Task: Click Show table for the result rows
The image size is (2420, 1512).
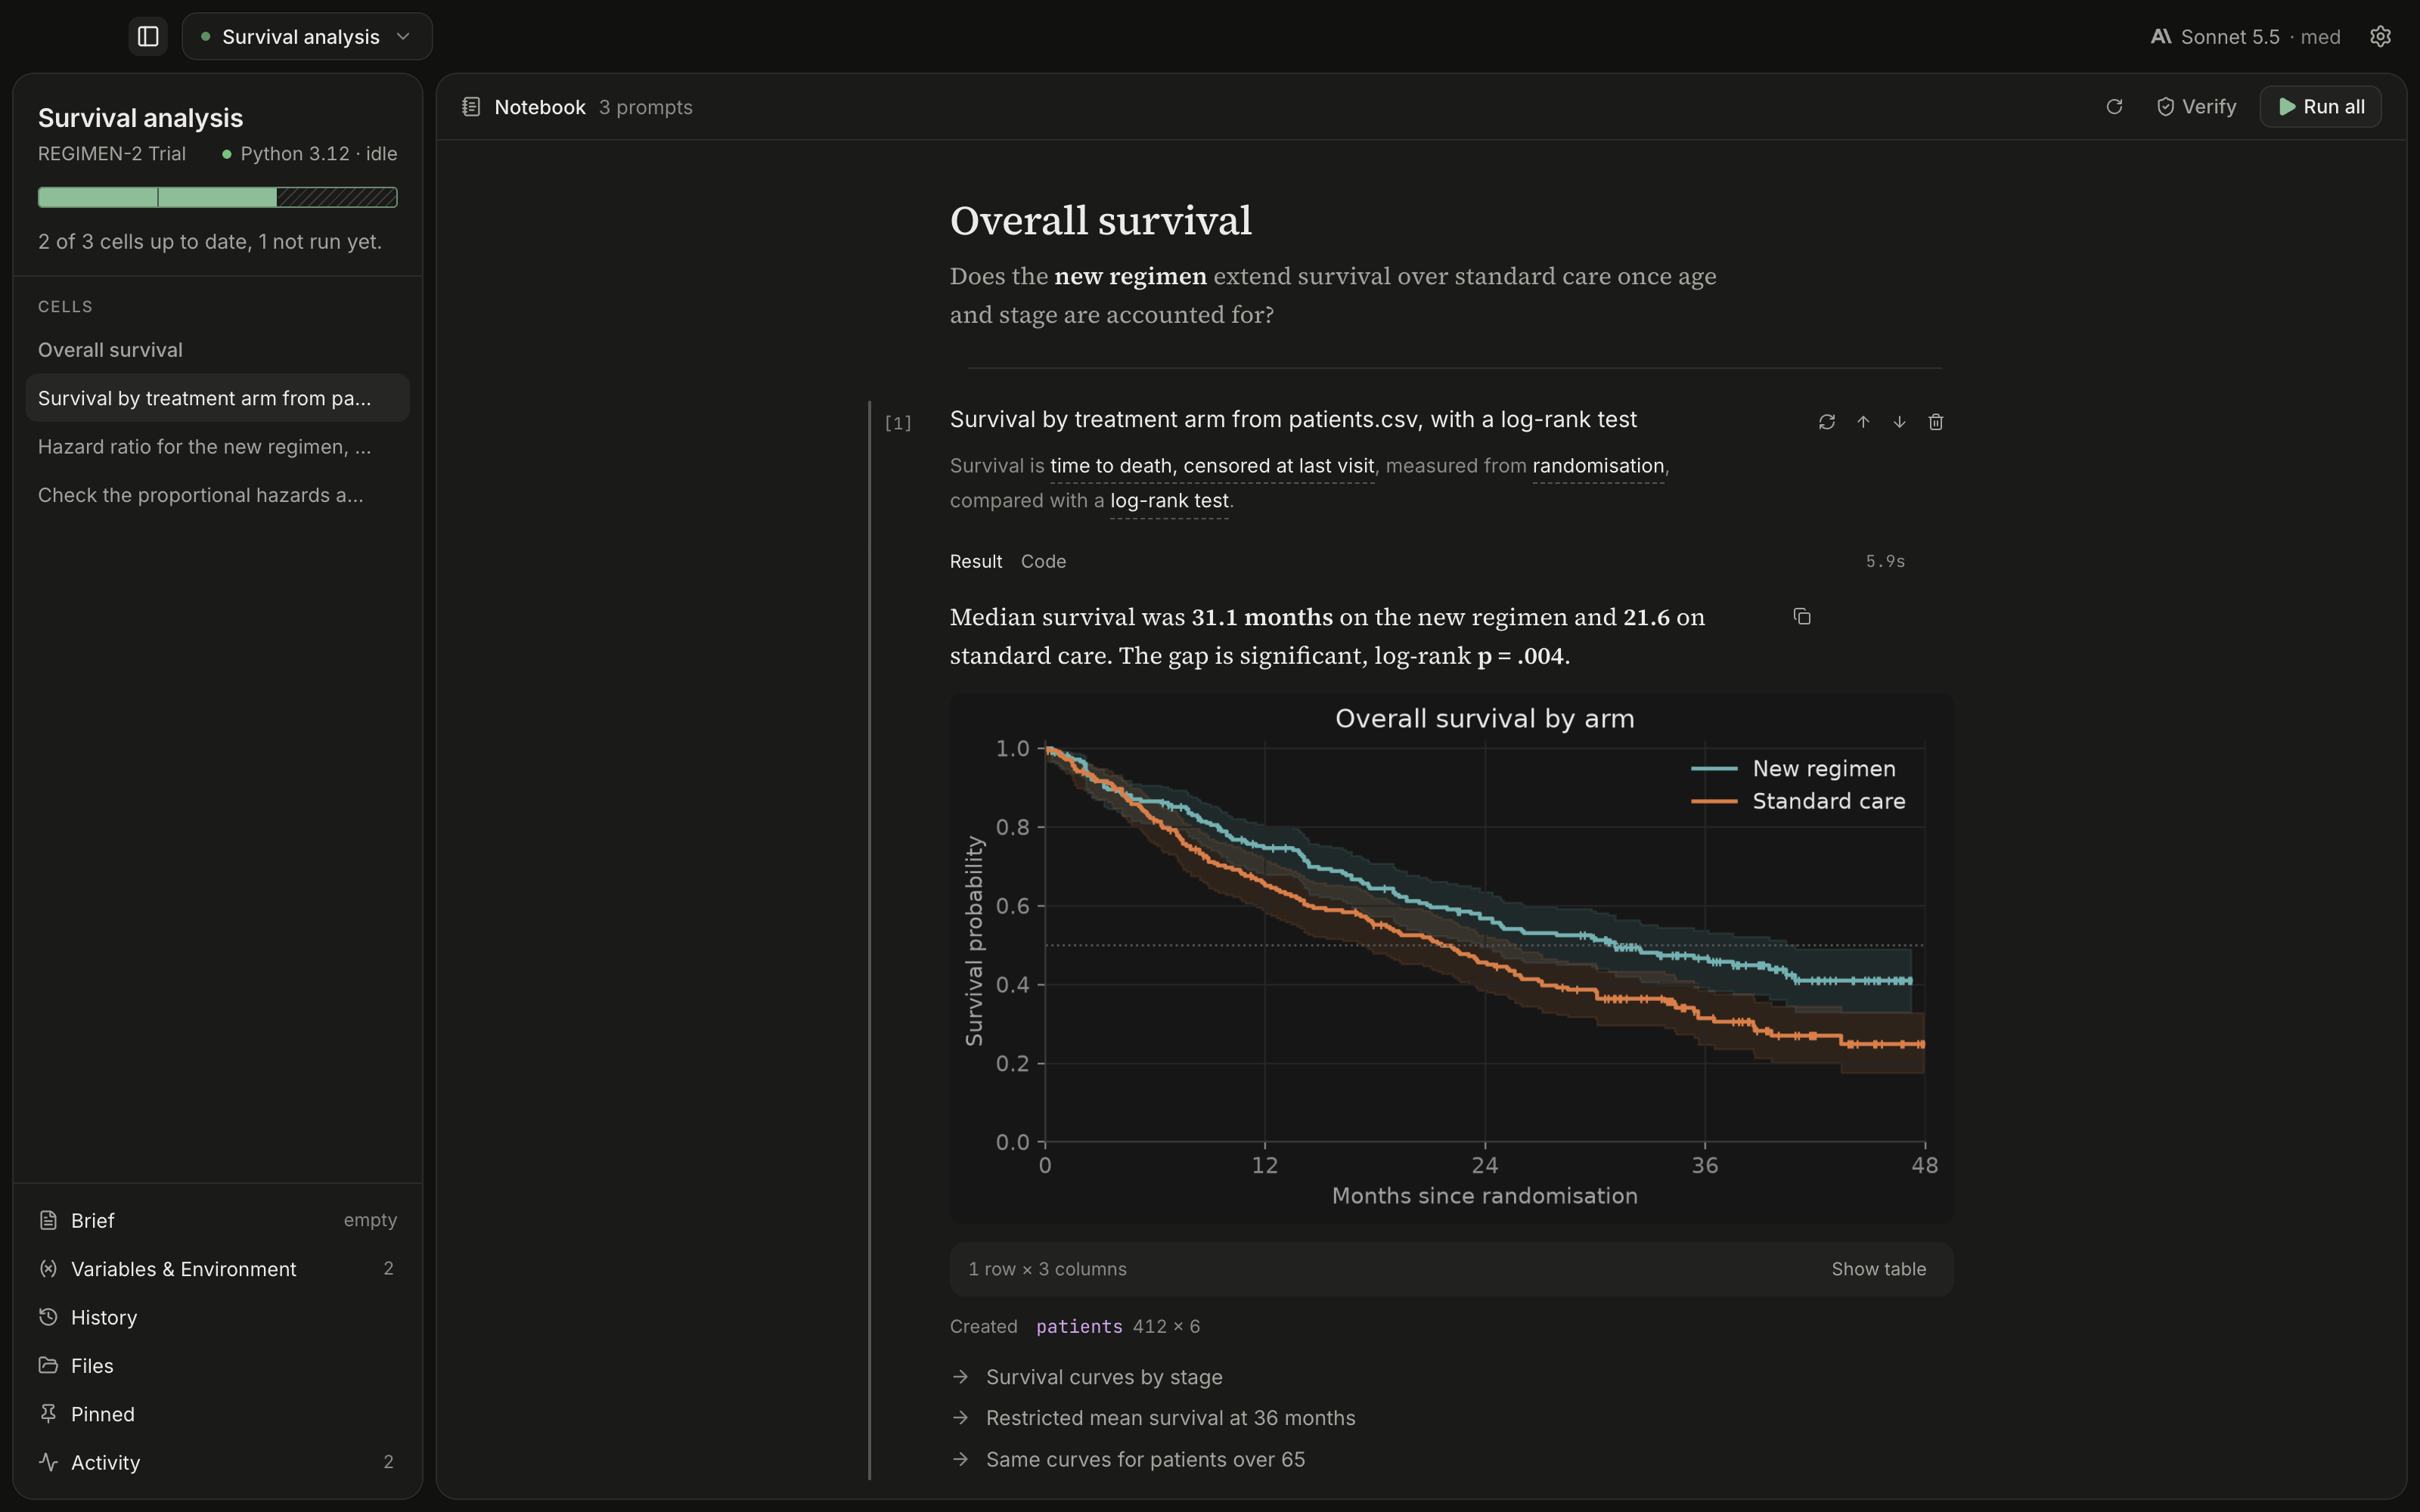Action: 1878,1269
